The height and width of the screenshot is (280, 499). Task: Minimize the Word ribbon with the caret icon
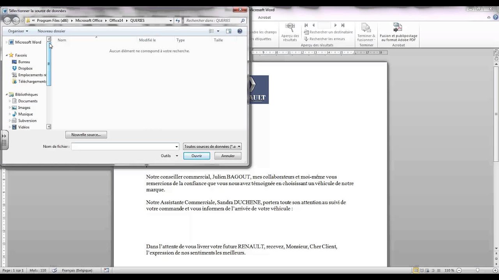pos(489,17)
